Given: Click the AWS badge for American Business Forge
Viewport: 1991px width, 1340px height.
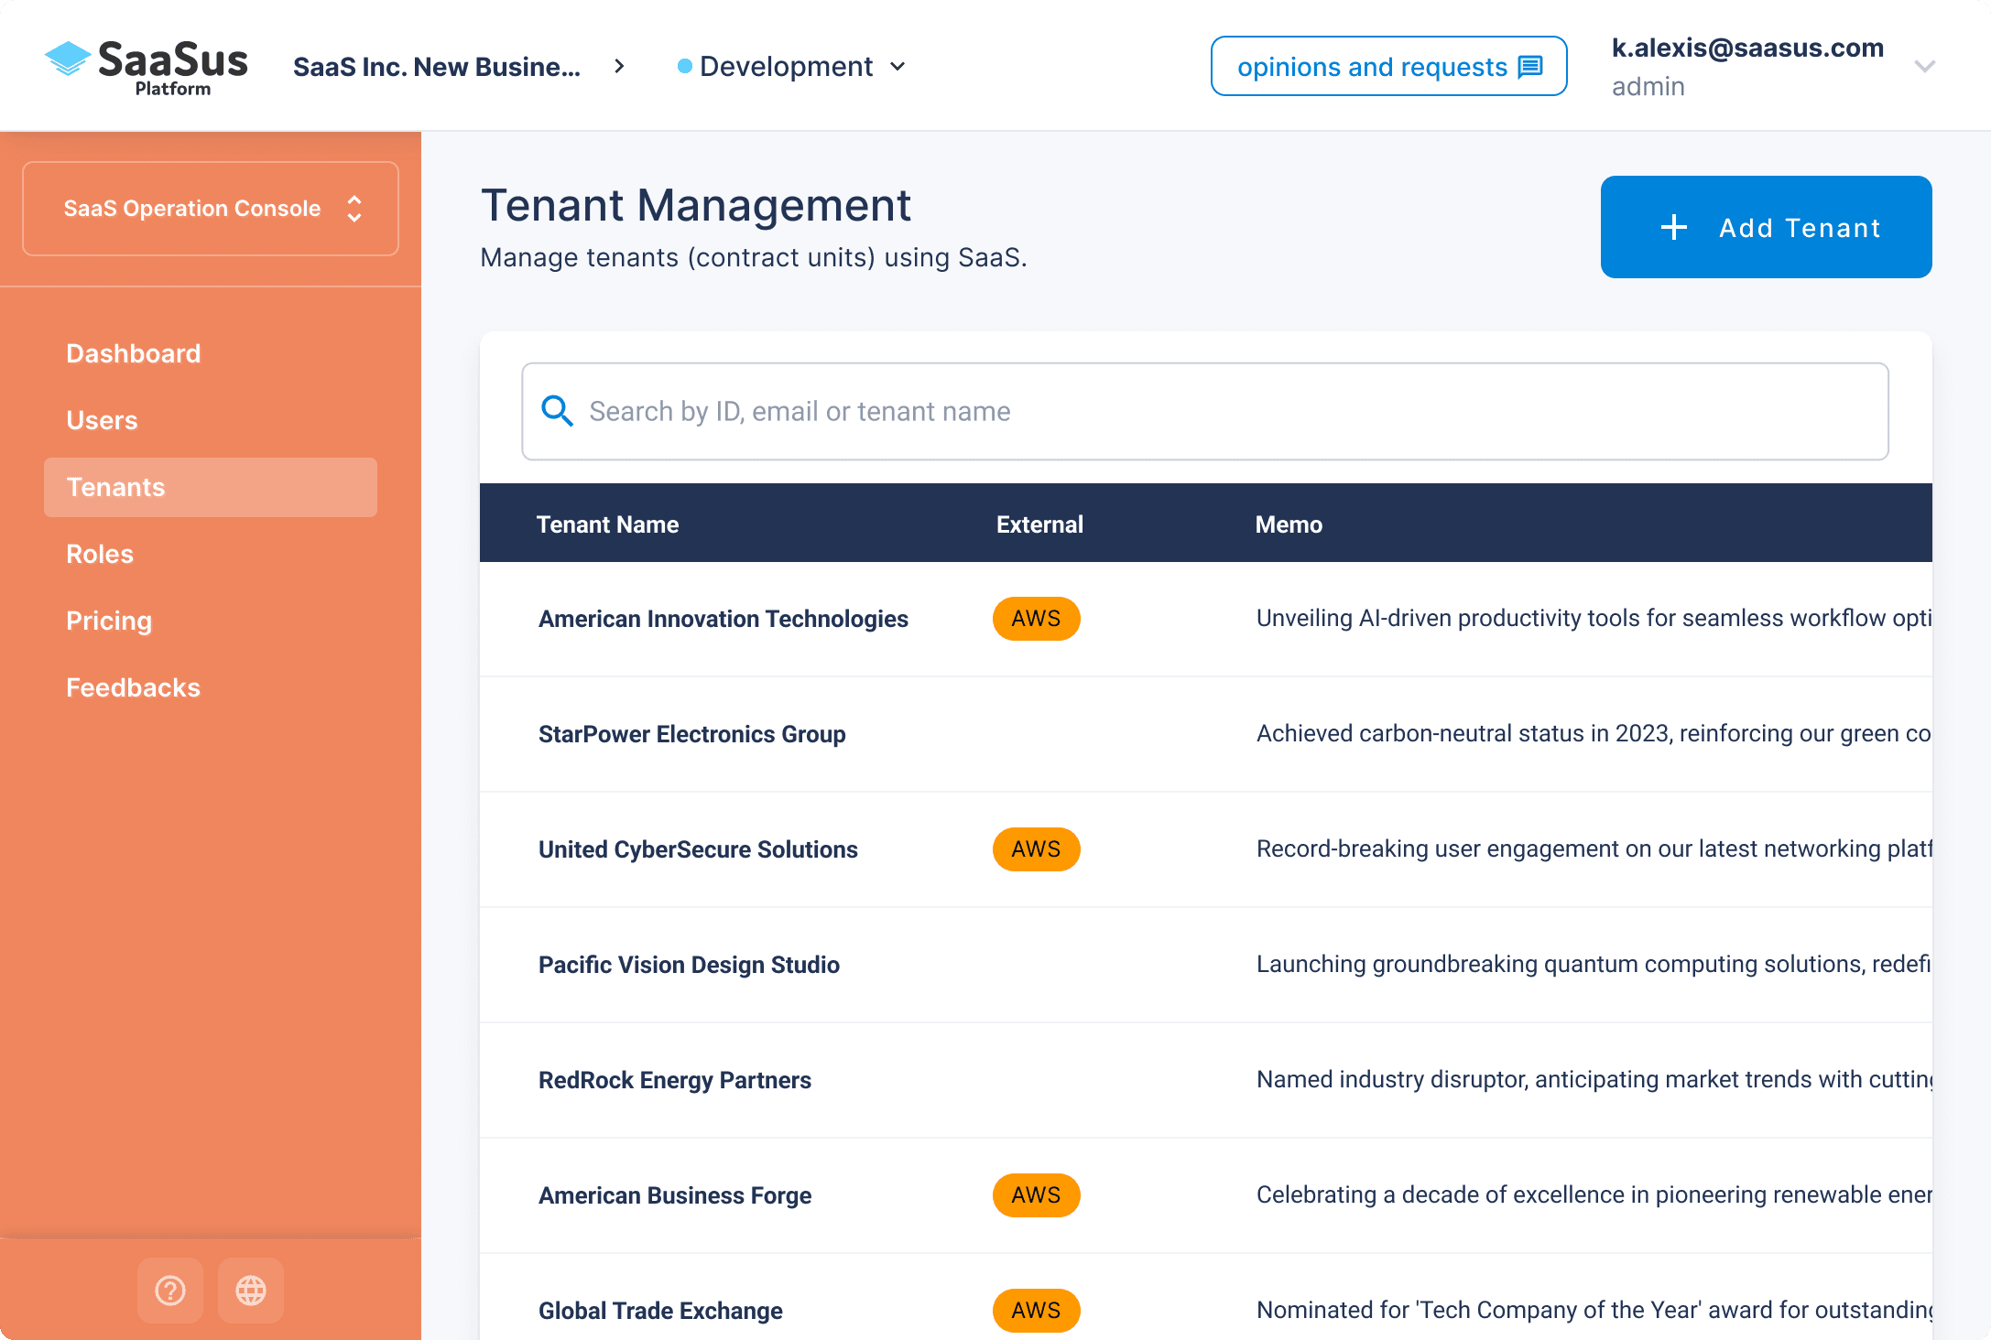Looking at the screenshot, I should (x=1036, y=1195).
